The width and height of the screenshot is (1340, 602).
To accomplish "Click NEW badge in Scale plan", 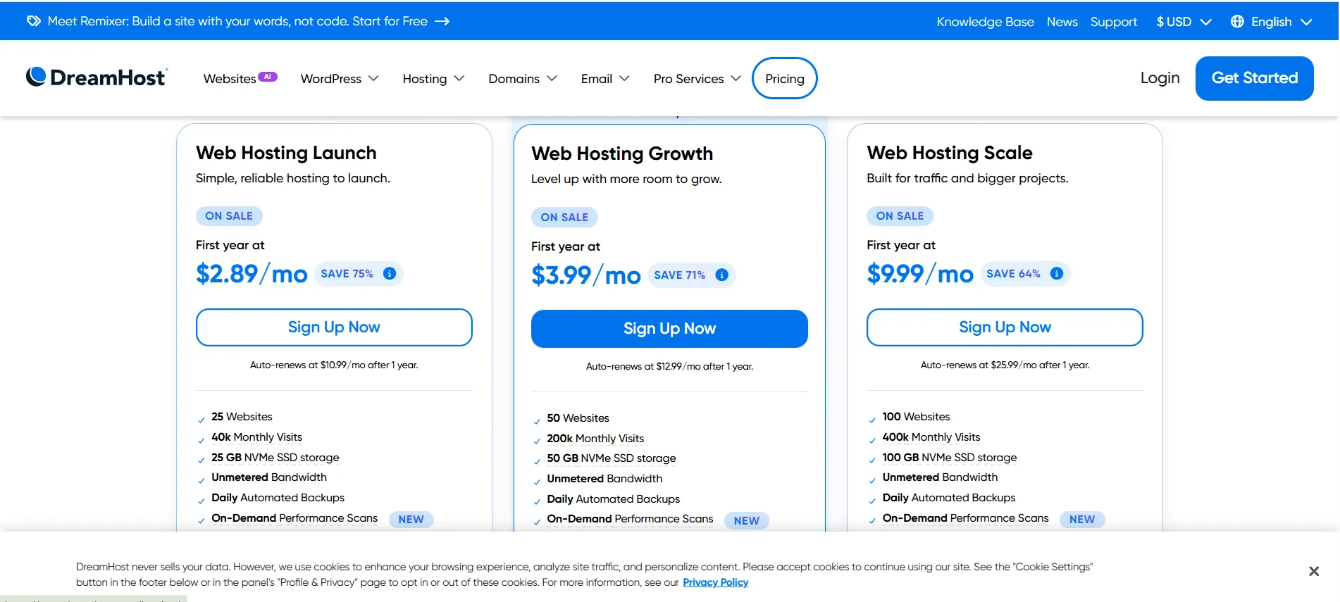I will tap(1082, 520).
